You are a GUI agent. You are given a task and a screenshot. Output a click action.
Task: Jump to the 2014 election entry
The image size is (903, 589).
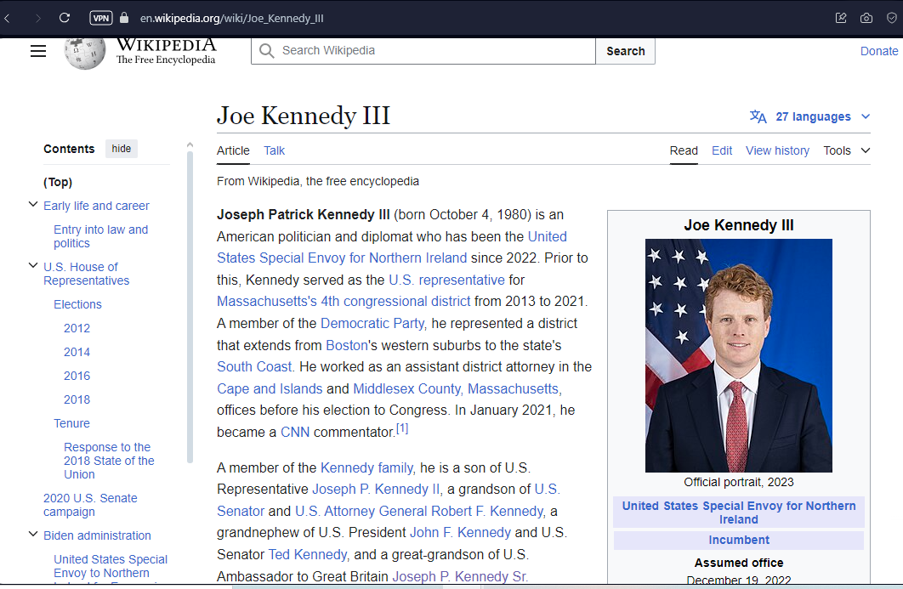(77, 352)
